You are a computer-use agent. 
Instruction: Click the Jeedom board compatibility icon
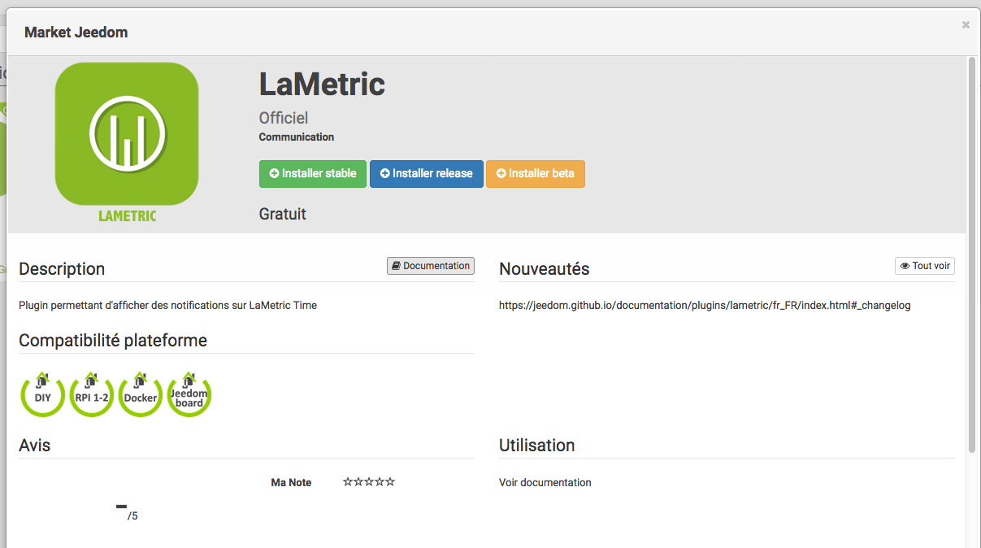click(189, 395)
